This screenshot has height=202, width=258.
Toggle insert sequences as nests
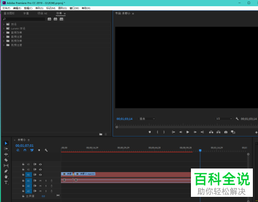[18, 150]
